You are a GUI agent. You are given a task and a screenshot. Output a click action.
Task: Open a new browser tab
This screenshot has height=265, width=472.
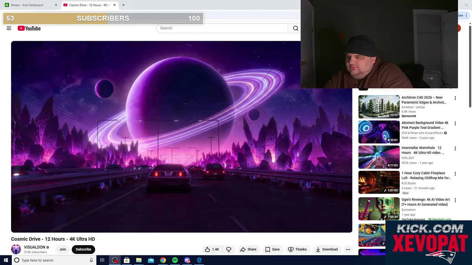coord(123,5)
